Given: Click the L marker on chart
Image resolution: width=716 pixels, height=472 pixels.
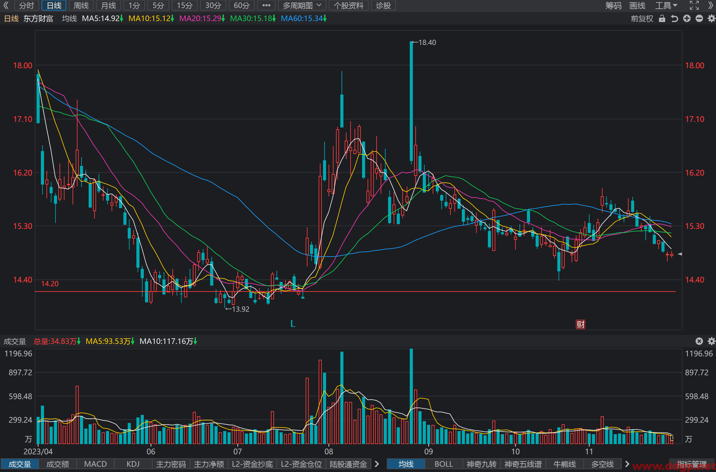Looking at the screenshot, I should click(x=293, y=324).
